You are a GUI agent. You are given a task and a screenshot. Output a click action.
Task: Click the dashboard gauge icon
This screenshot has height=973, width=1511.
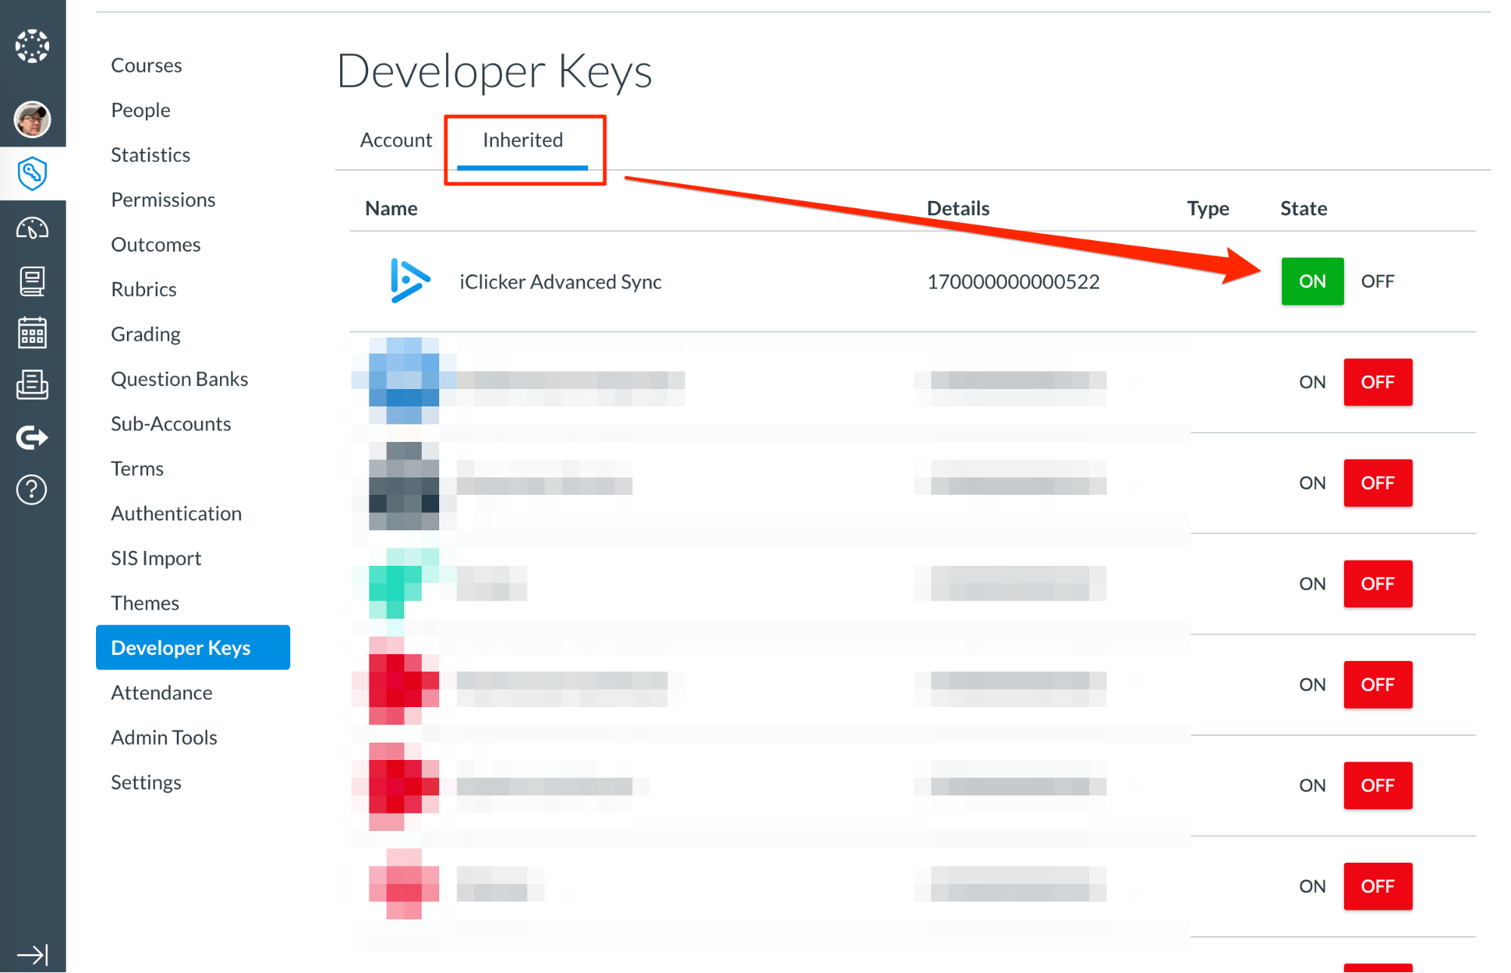point(33,227)
